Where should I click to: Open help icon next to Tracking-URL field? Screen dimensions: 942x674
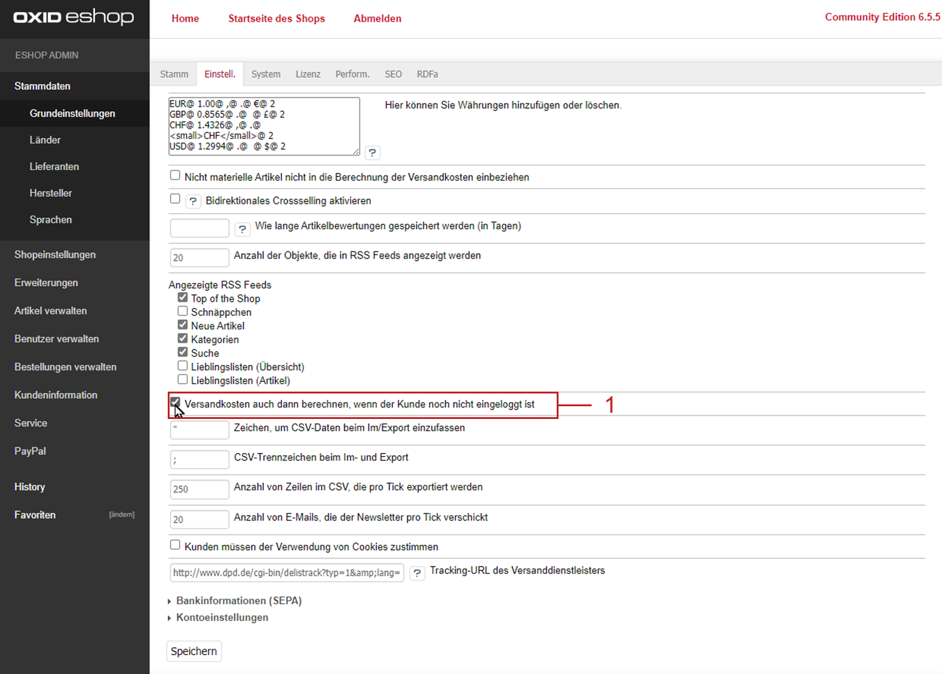[x=417, y=573]
